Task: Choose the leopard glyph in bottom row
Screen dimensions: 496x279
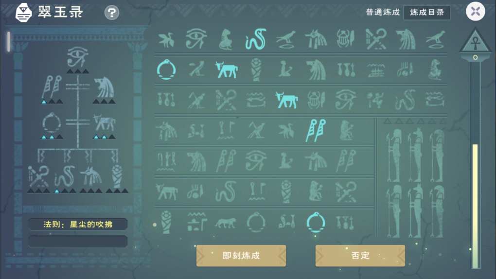Action: pyautogui.click(x=226, y=223)
